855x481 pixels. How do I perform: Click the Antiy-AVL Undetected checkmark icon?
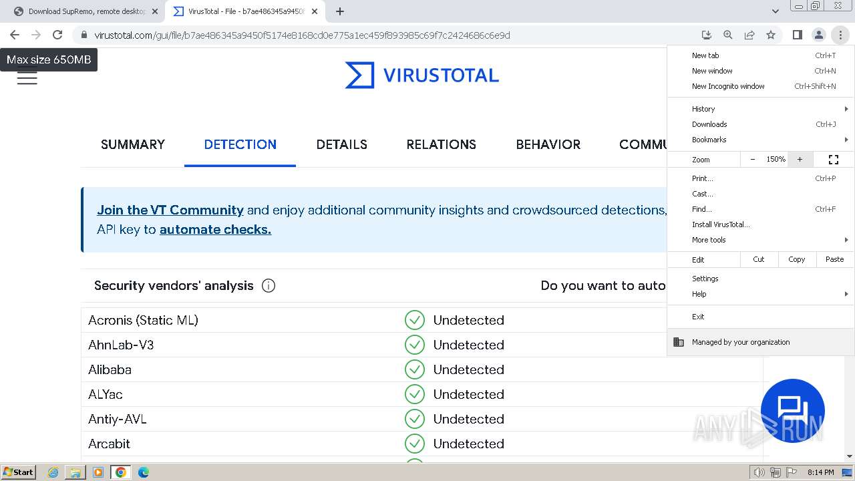(415, 419)
